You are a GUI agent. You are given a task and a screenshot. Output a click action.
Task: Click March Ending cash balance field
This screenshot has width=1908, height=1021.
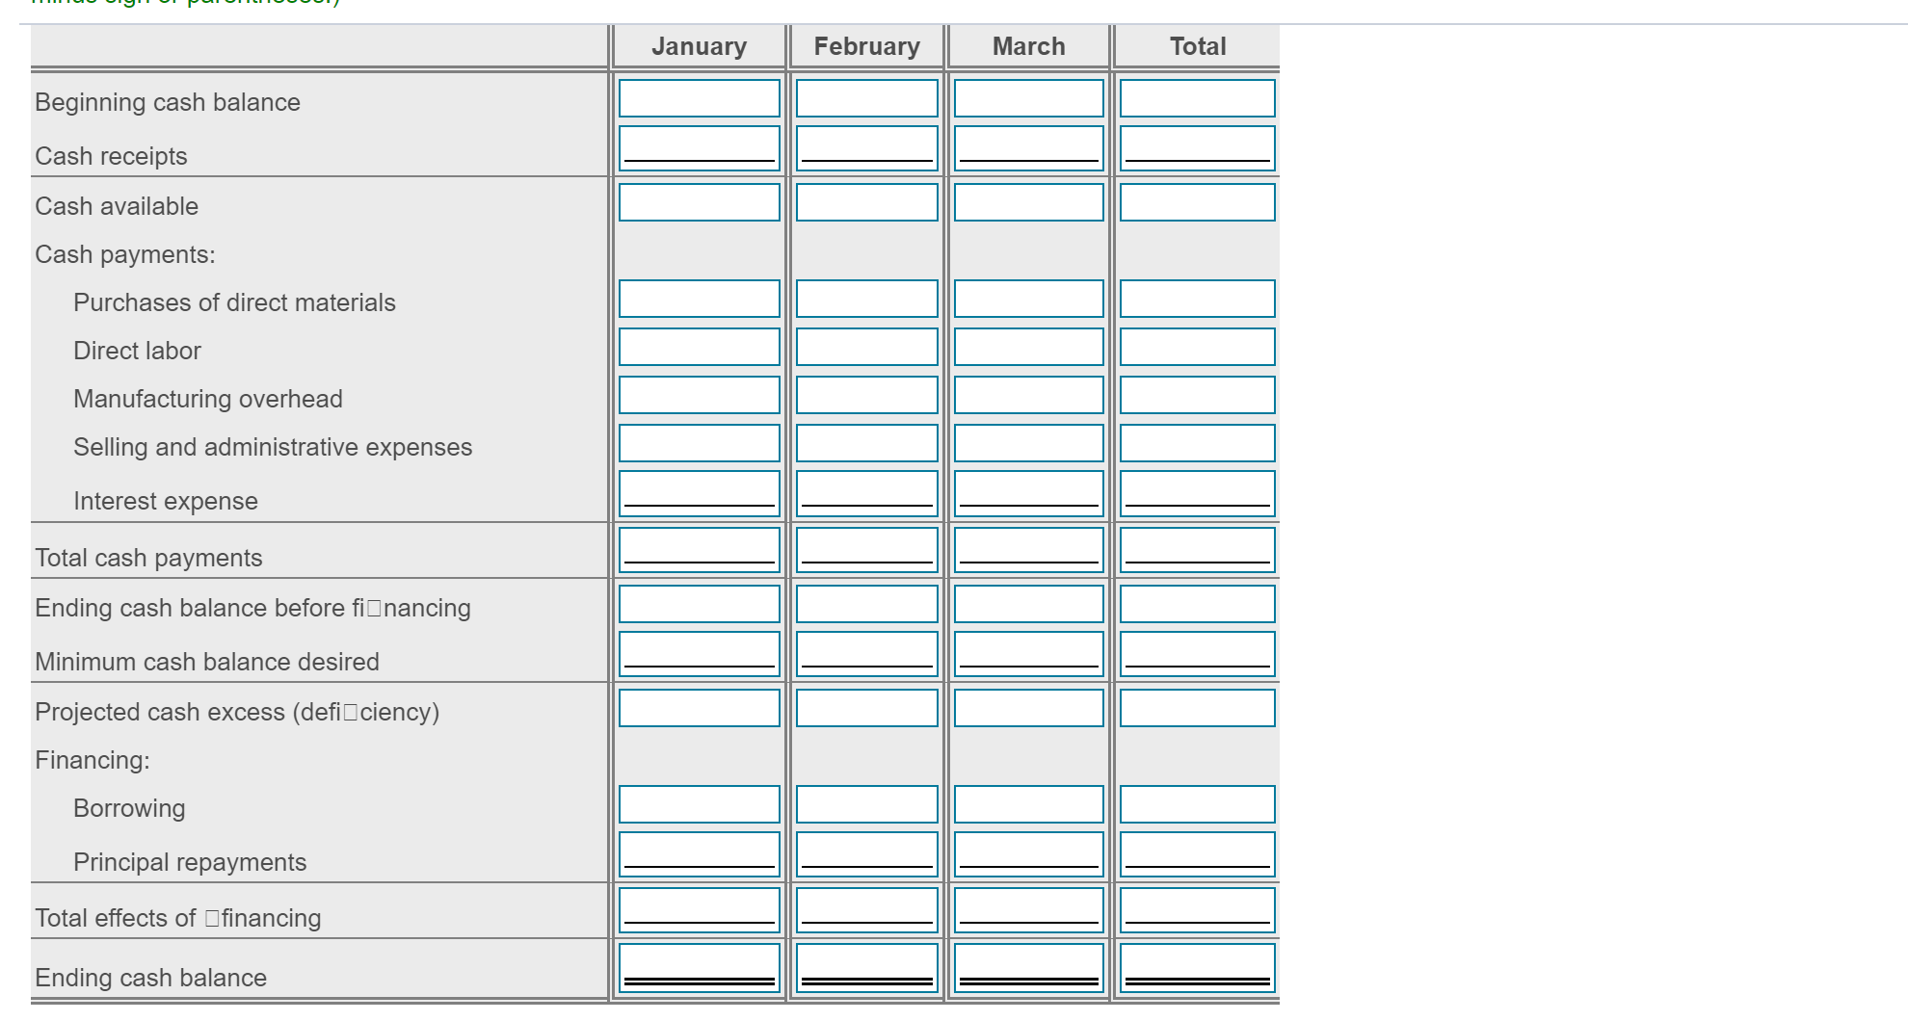[x=1028, y=968]
